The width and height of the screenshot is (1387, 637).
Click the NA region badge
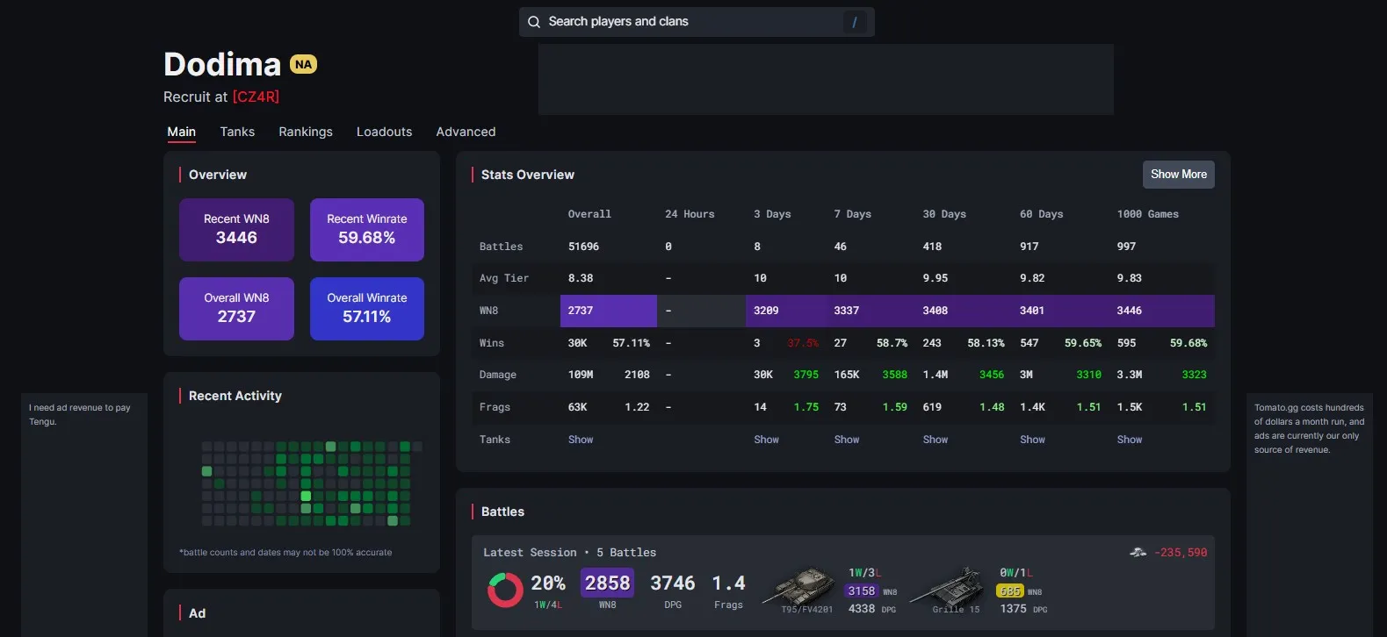303,64
